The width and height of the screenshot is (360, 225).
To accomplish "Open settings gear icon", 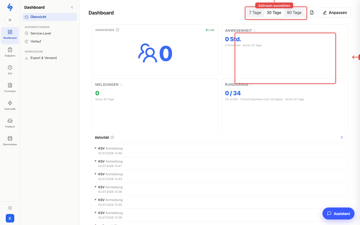I will pos(10,208).
